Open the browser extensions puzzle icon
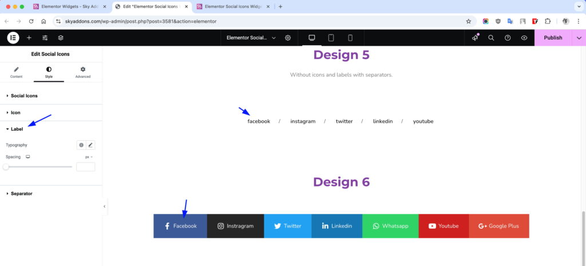This screenshot has width=586, height=266. point(548,21)
